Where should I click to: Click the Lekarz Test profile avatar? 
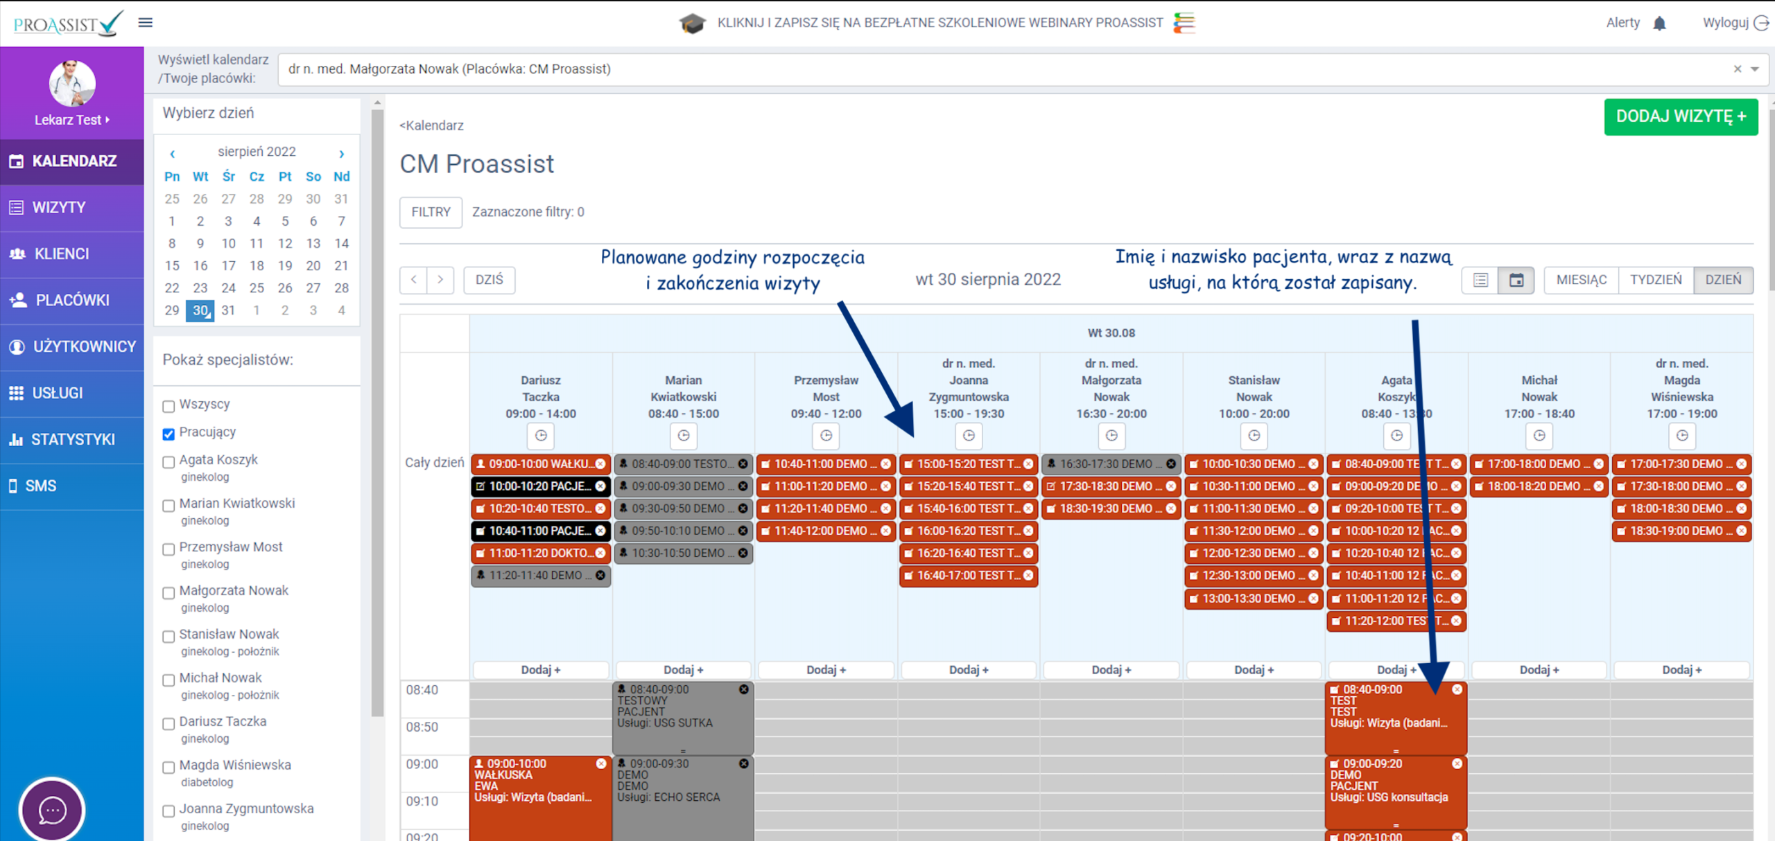tap(72, 83)
